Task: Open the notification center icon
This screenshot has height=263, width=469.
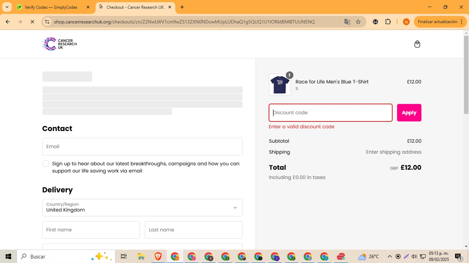Action: [x=458, y=256]
